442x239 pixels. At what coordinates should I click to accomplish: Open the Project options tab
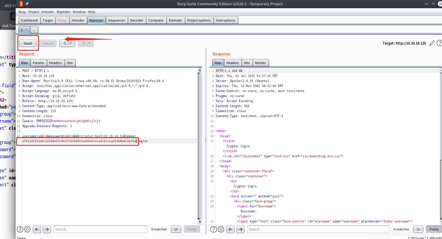coord(199,20)
